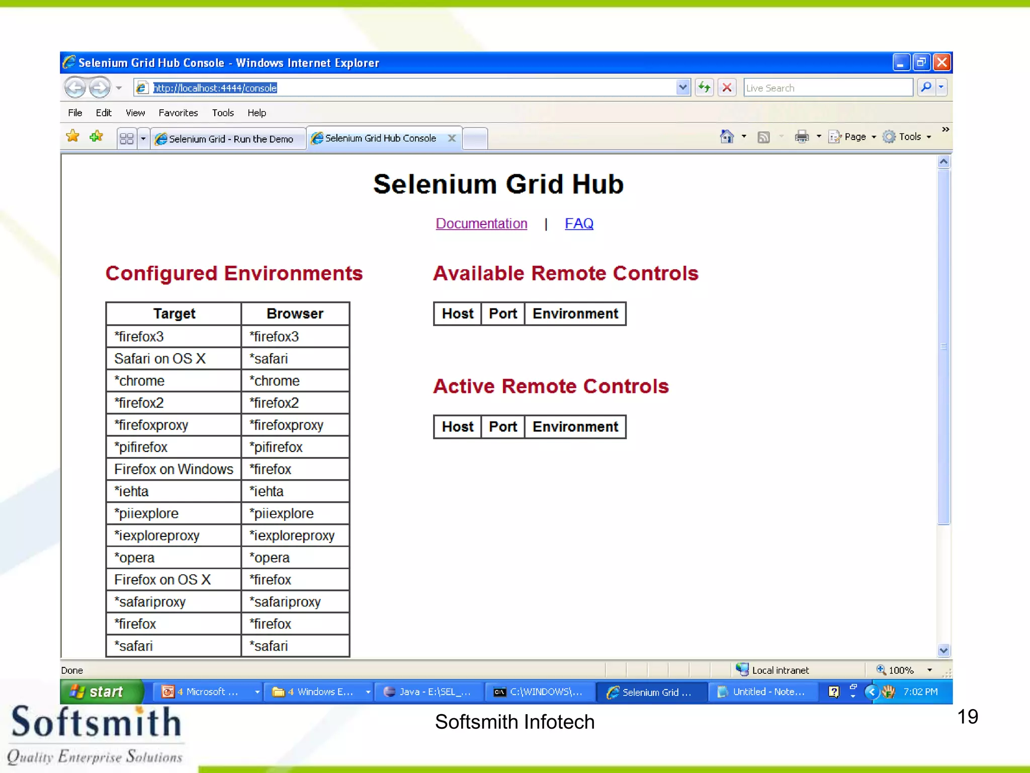Image resolution: width=1030 pixels, height=773 pixels.
Task: Click the 7:02 PM system clock
Action: pos(920,692)
